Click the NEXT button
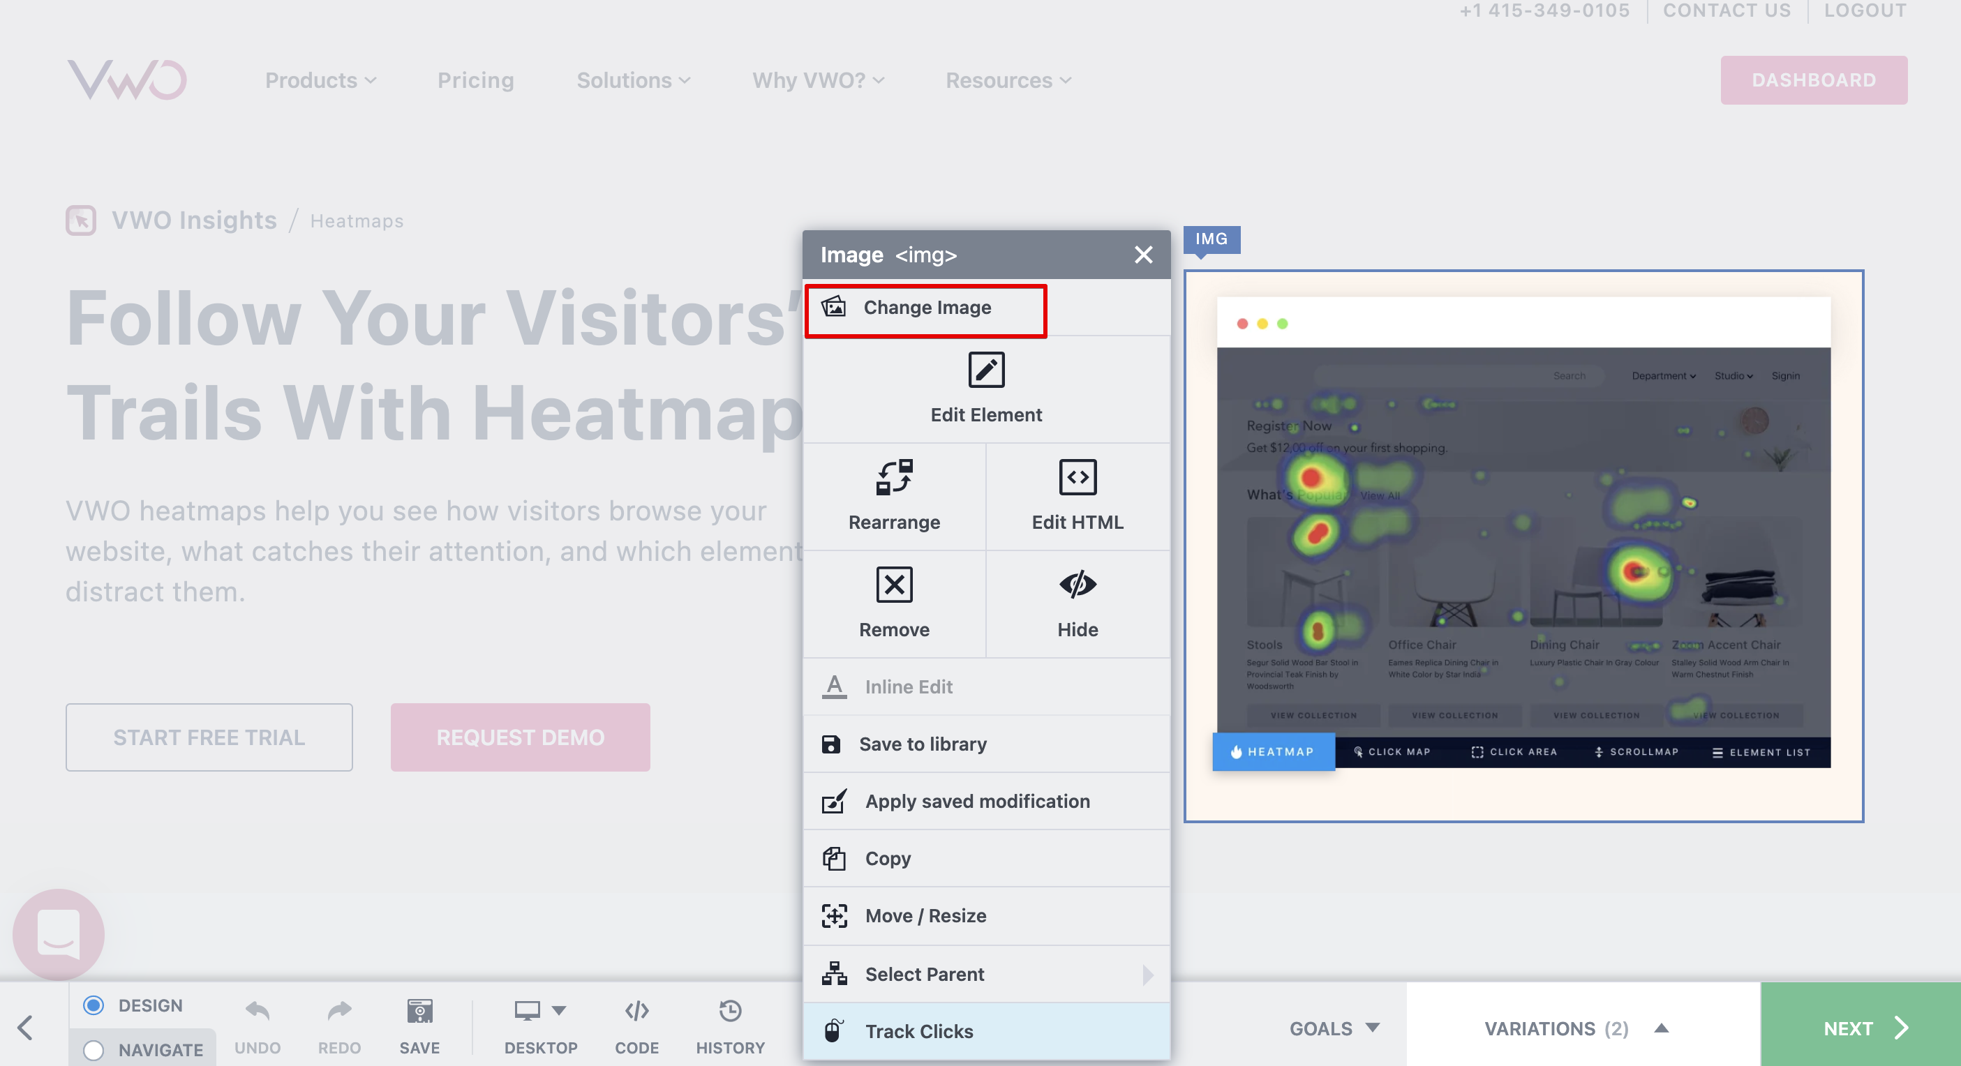This screenshot has width=1961, height=1066. point(1860,1024)
